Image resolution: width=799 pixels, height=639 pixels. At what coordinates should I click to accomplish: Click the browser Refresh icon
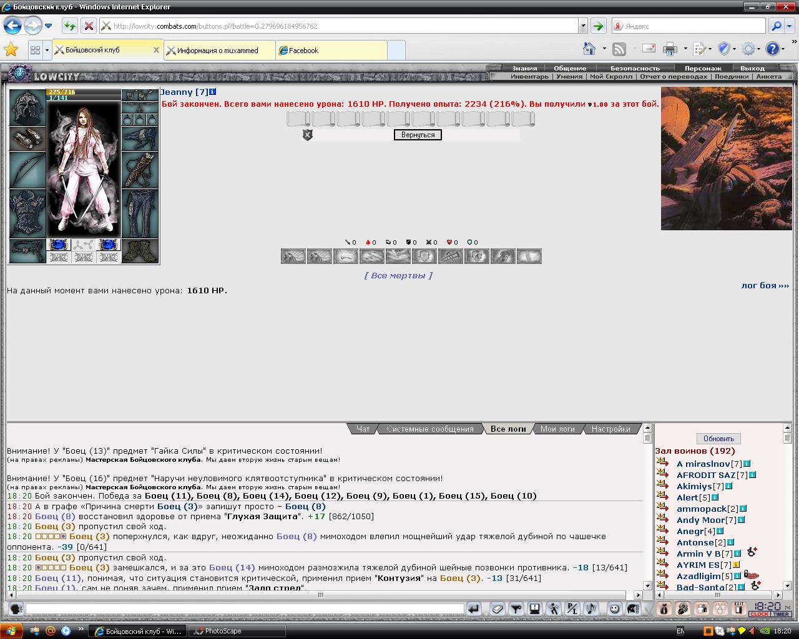70,26
